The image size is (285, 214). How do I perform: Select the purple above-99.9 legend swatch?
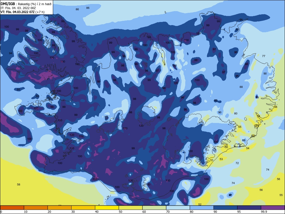point(273,208)
